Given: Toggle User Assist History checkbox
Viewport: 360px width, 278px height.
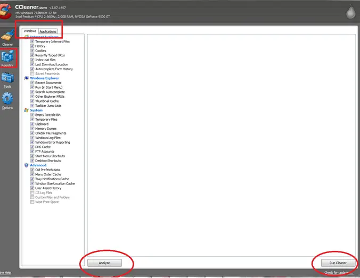Looking at the screenshot, I should coord(32,188).
